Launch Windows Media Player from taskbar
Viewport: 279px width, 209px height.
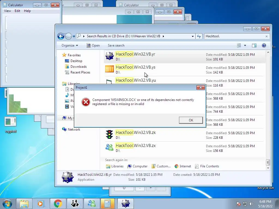(x=41, y=204)
